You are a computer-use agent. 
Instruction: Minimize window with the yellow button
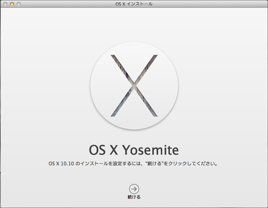tap(12, 4)
